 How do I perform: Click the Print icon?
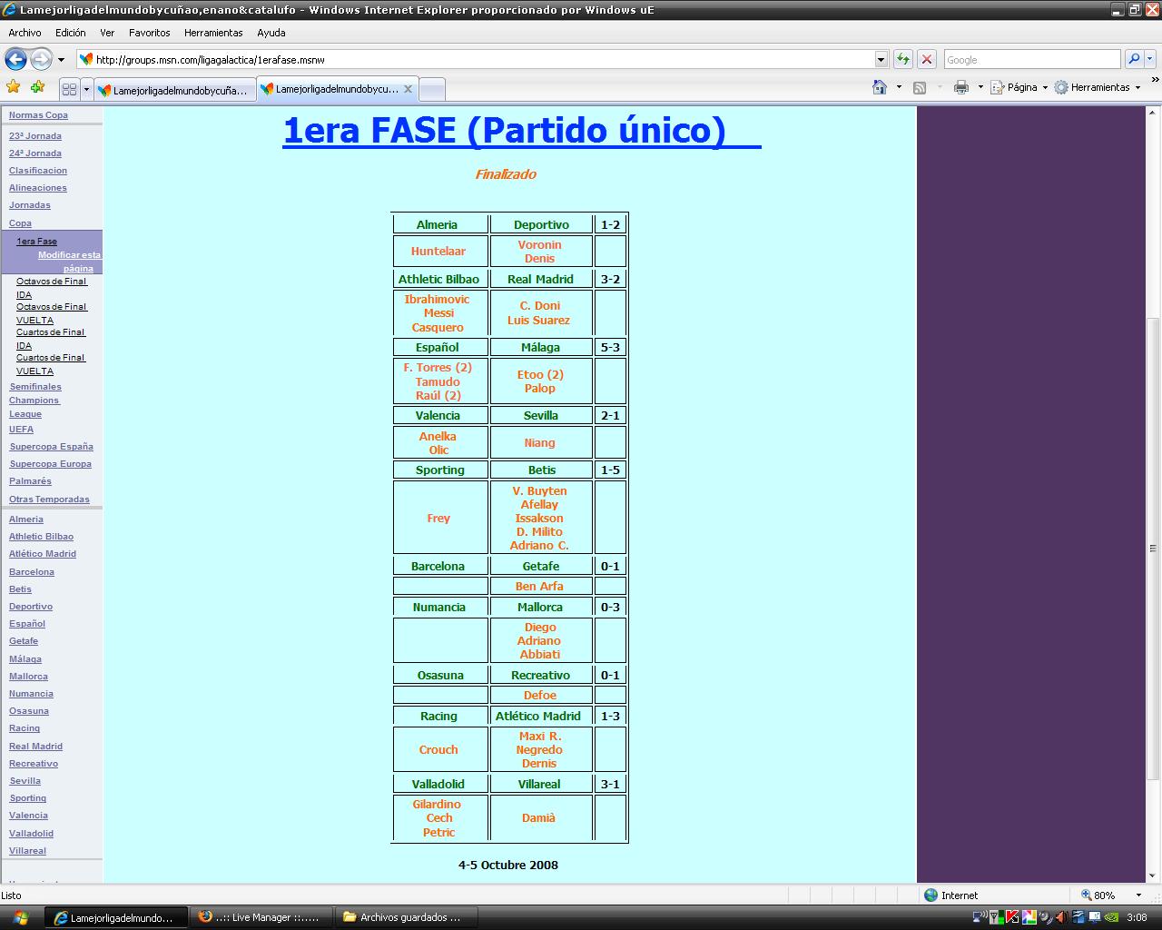[x=961, y=87]
